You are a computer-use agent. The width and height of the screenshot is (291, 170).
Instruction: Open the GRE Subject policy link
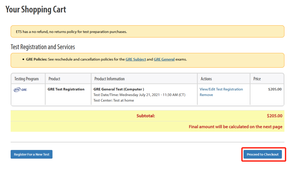(136, 59)
